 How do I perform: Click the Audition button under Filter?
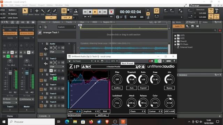tap(117, 88)
